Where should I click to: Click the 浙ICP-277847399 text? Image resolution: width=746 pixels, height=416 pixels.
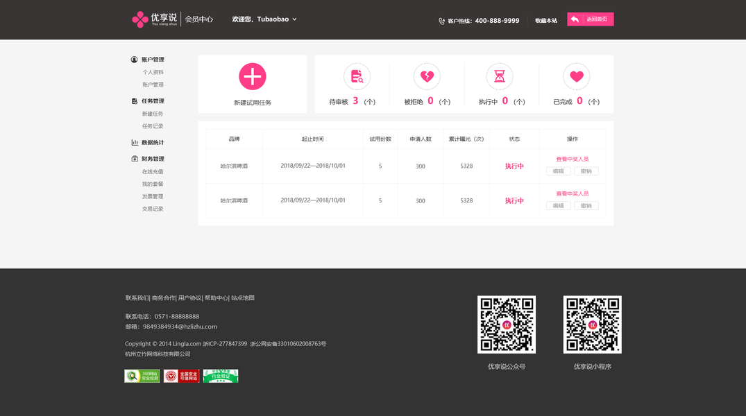[x=225, y=344]
